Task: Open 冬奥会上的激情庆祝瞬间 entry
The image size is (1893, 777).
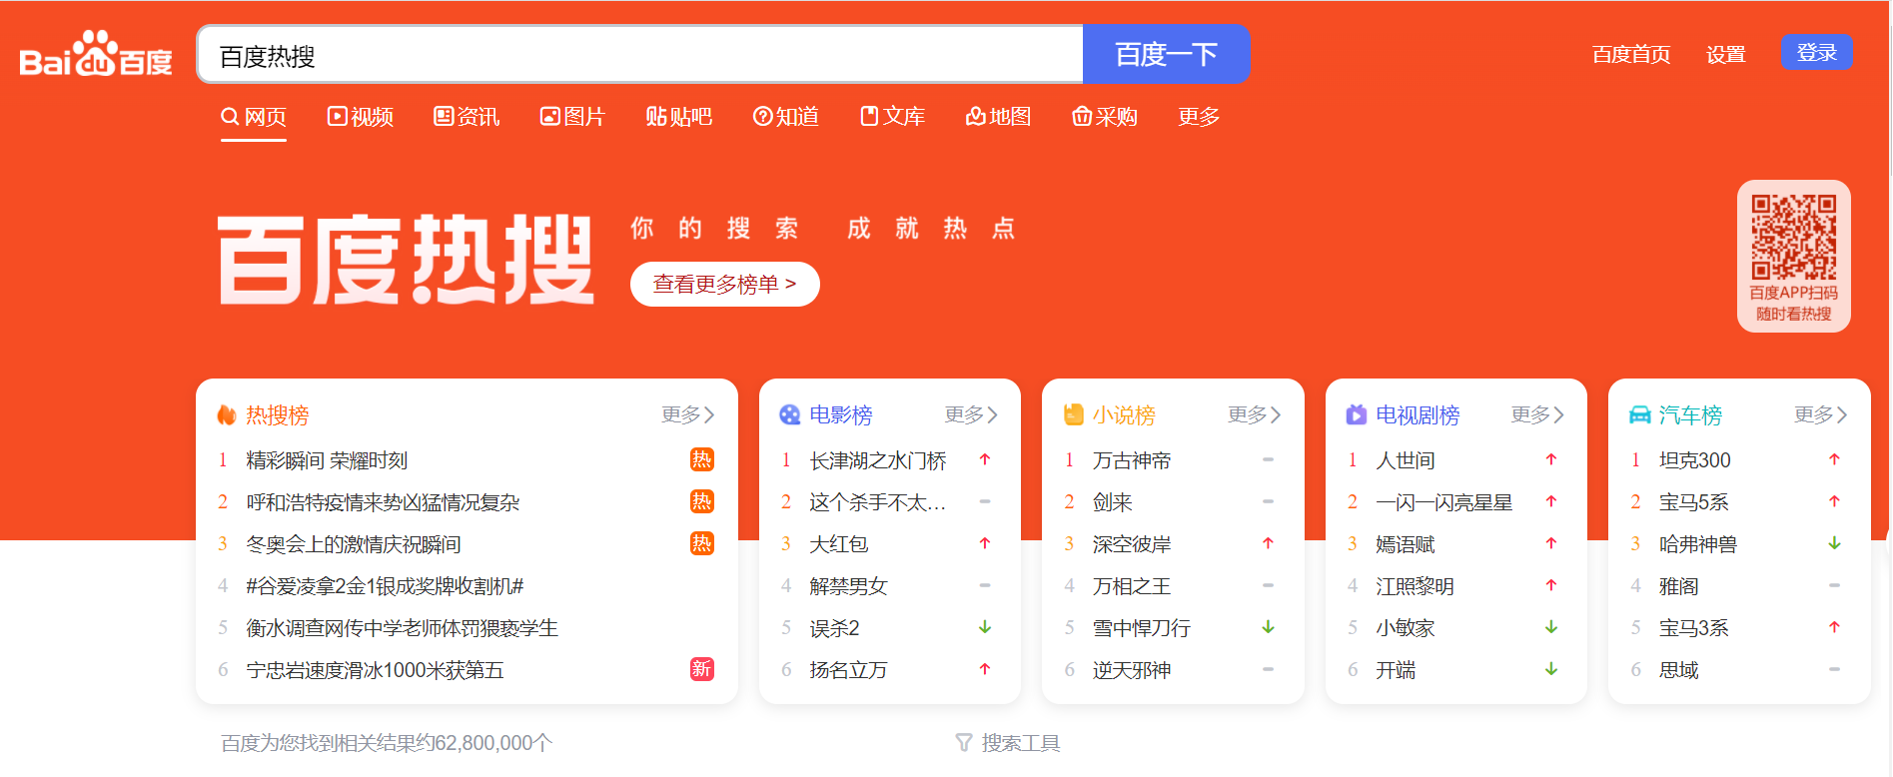Action: pyautogui.click(x=354, y=544)
